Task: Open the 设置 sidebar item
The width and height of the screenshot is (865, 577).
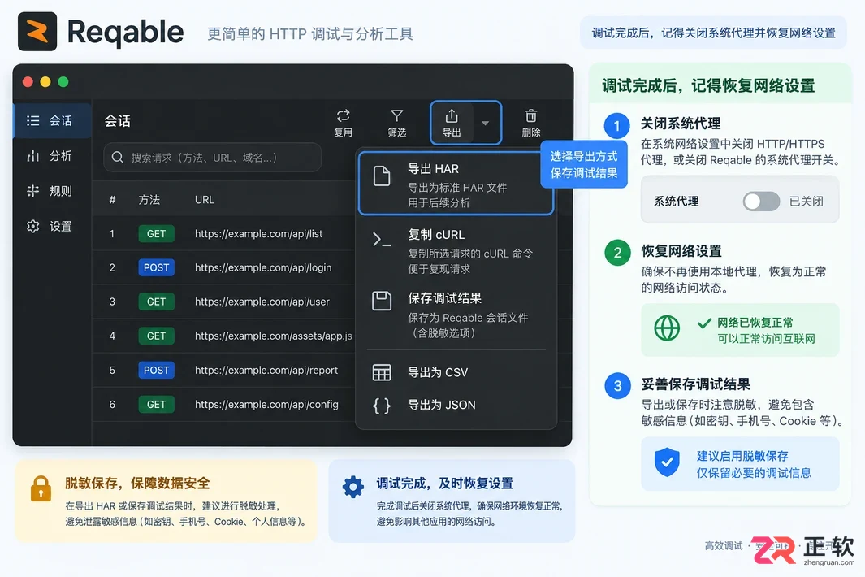Action: click(x=52, y=227)
